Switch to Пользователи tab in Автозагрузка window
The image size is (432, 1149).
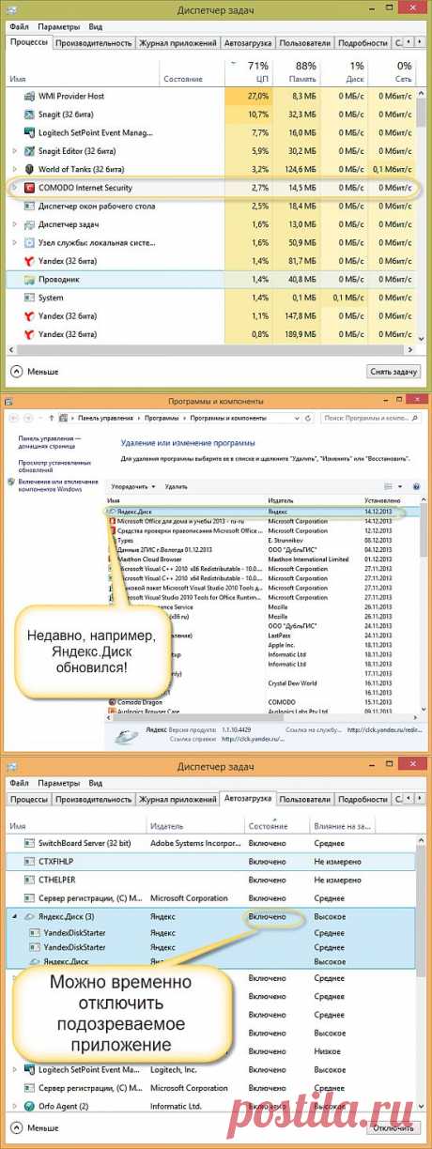tap(305, 799)
